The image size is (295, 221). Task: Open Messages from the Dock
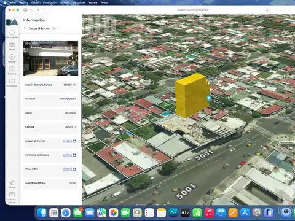(x=78, y=213)
